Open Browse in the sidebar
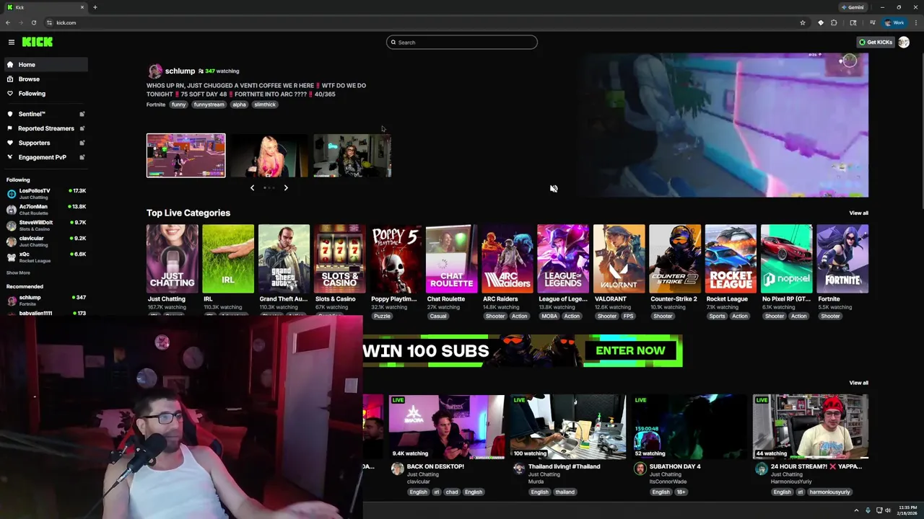The width and height of the screenshot is (924, 519). [45, 79]
